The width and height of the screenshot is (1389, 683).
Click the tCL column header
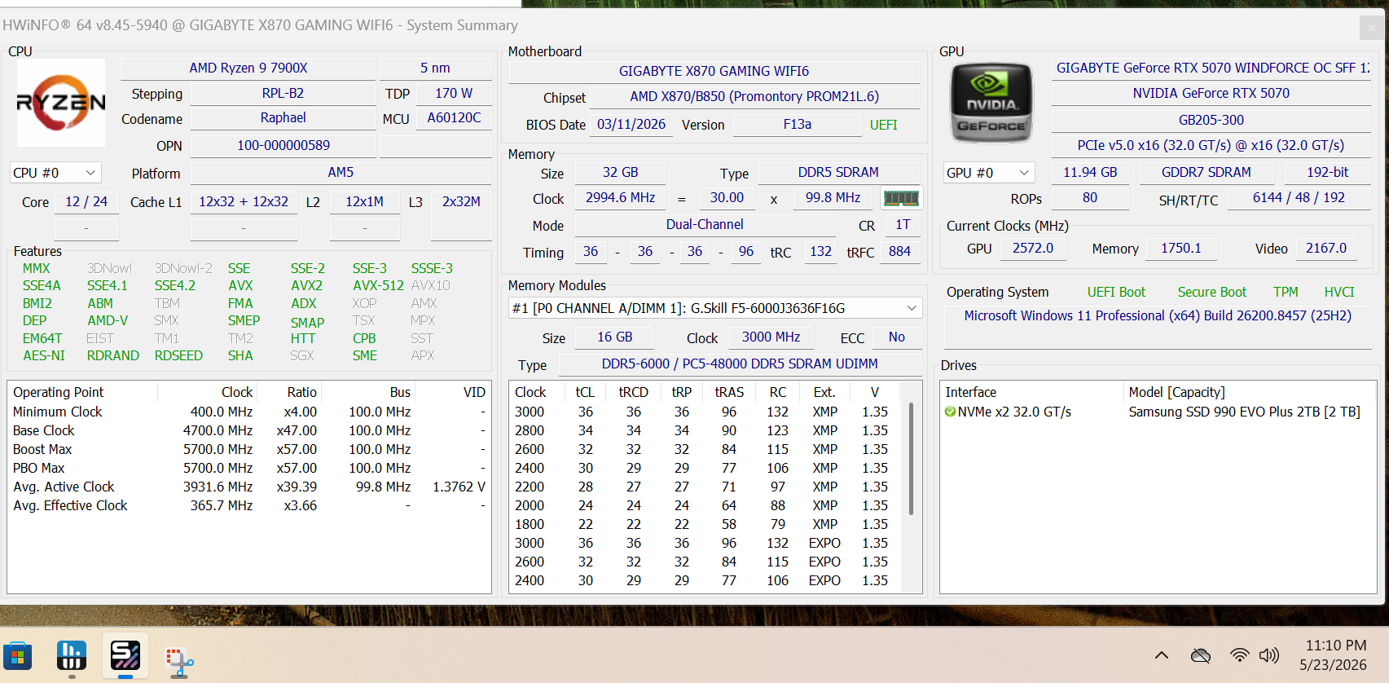[x=585, y=392]
